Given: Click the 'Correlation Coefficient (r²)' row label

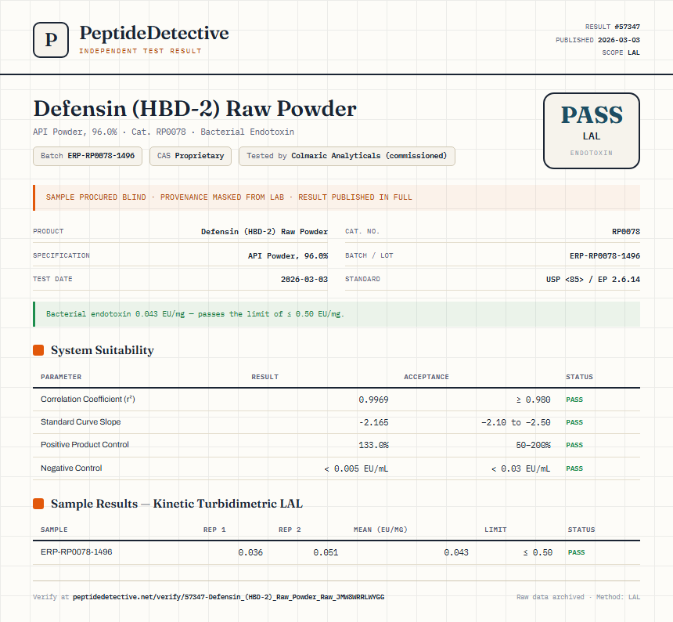Looking at the screenshot, I should point(88,399).
